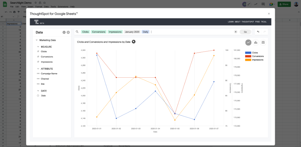The height and width of the screenshot is (147, 301).
Task: Click the move-to-folder icon by title
Action: click(x=40, y=3)
